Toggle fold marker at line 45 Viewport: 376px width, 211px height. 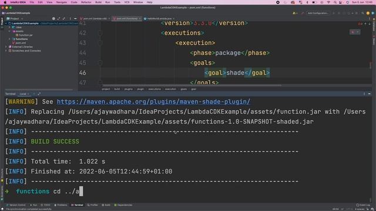pos(100,63)
